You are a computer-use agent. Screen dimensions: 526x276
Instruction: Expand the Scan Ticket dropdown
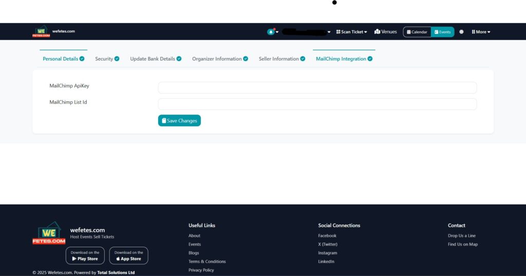pos(352,32)
